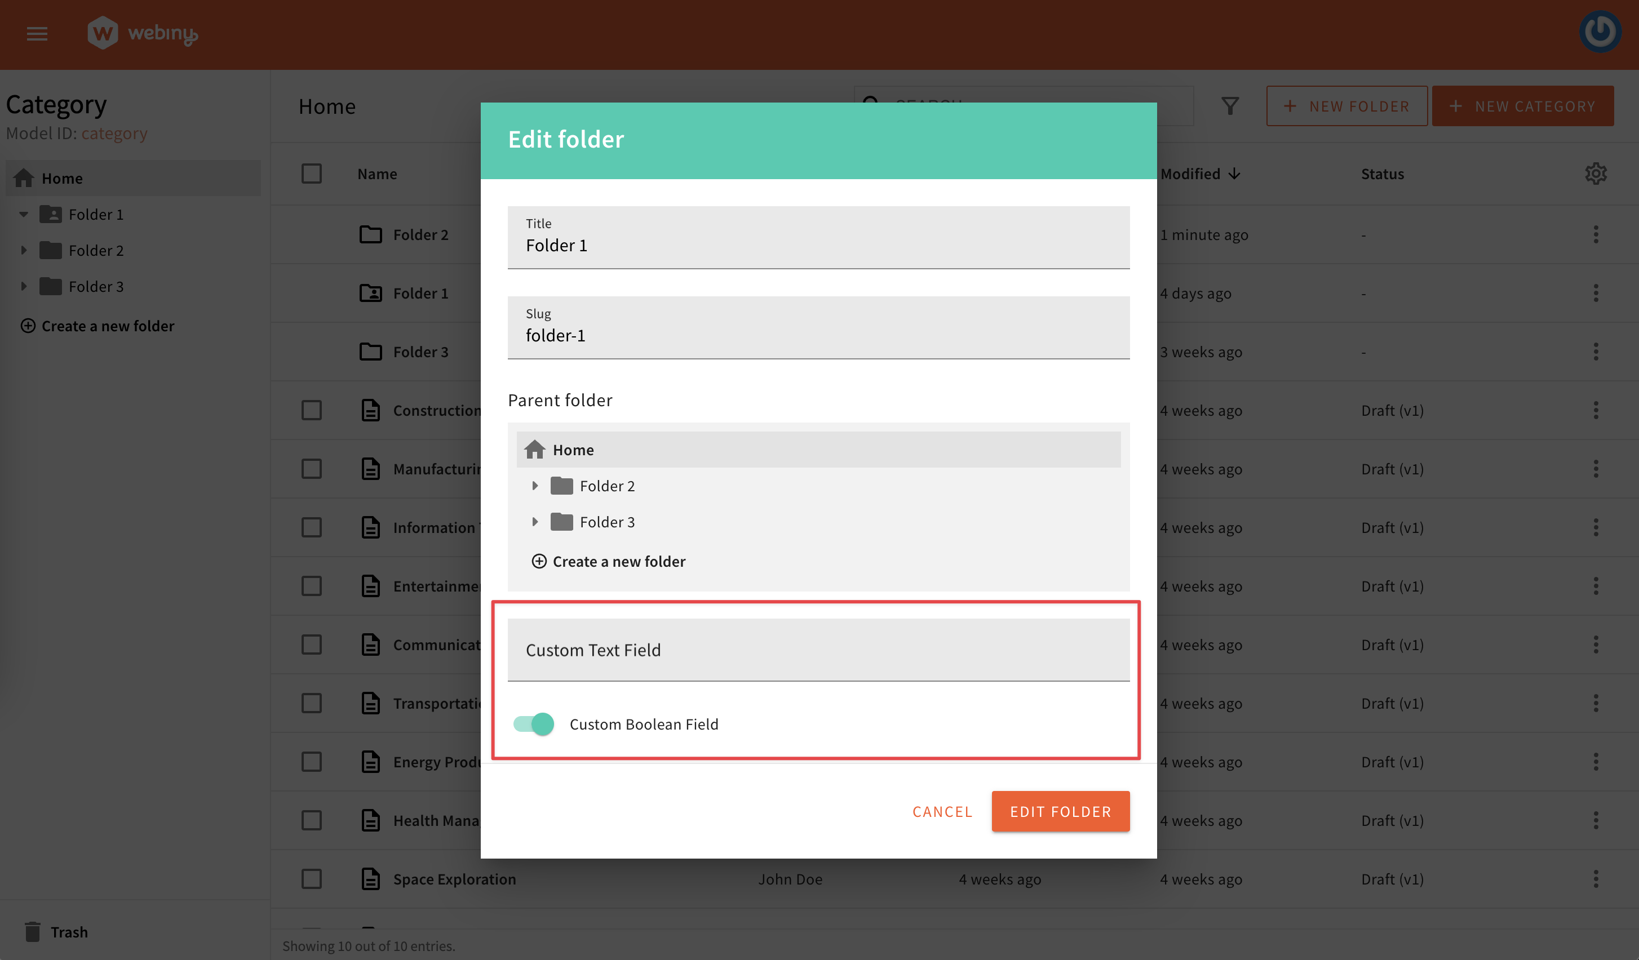Image resolution: width=1639 pixels, height=960 pixels.
Task: Disable the Custom Boolean Field toggle
Action: click(533, 723)
